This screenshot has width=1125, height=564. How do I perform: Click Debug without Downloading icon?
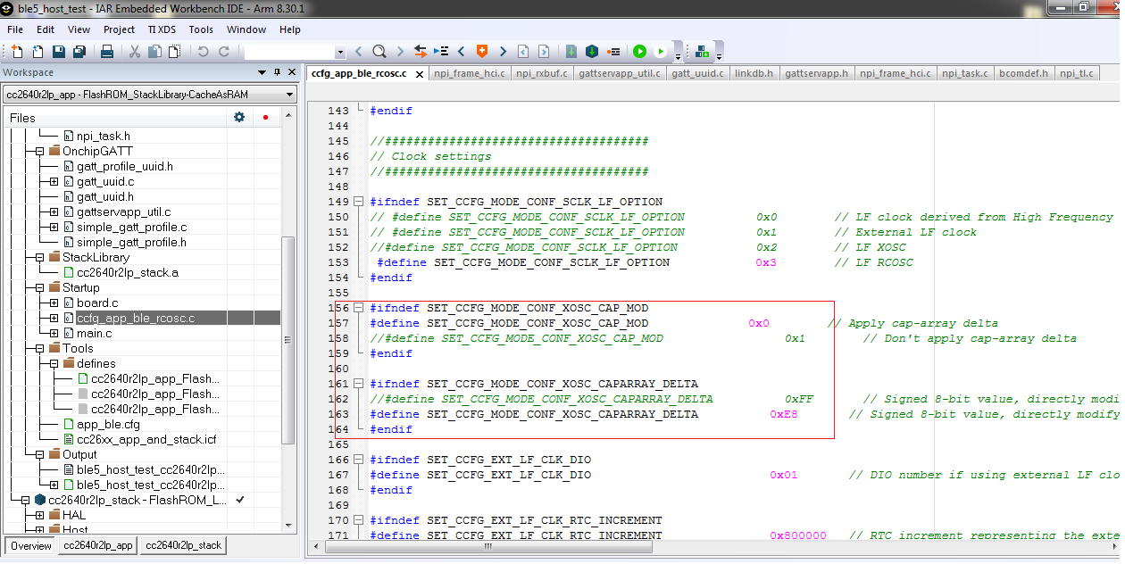pos(660,52)
